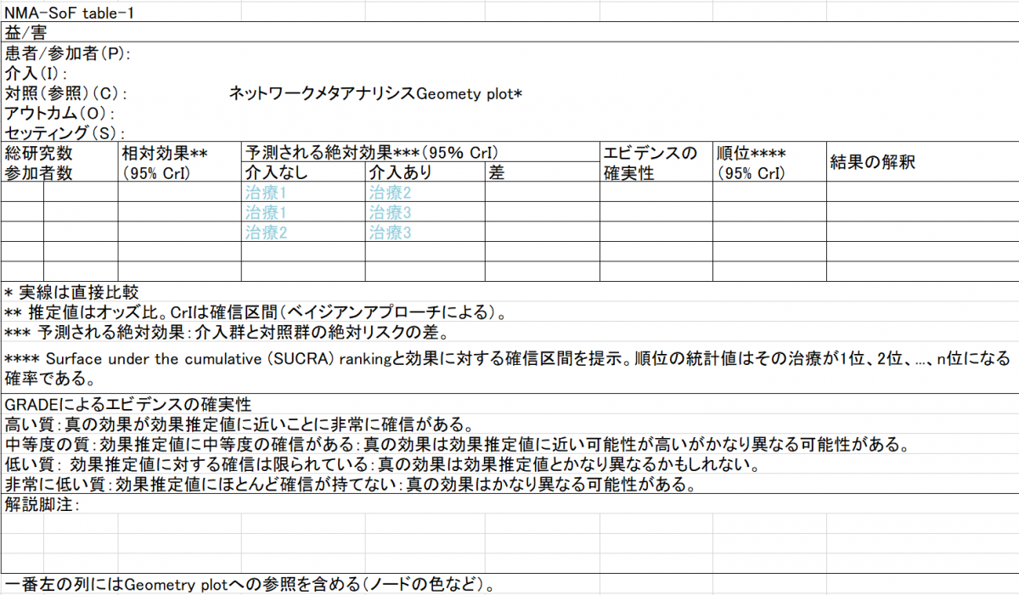Click the 介入(I) label cell
Screen dimensions: 1019x595
36,73
